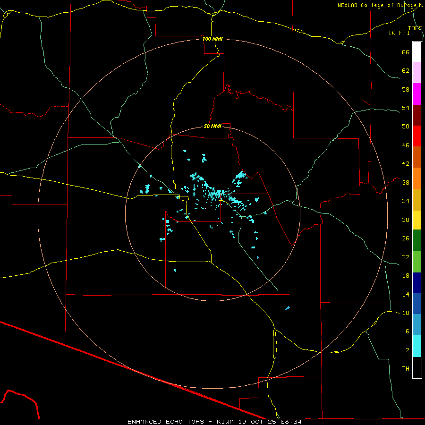Click the black TH threshold swatch

417,367
